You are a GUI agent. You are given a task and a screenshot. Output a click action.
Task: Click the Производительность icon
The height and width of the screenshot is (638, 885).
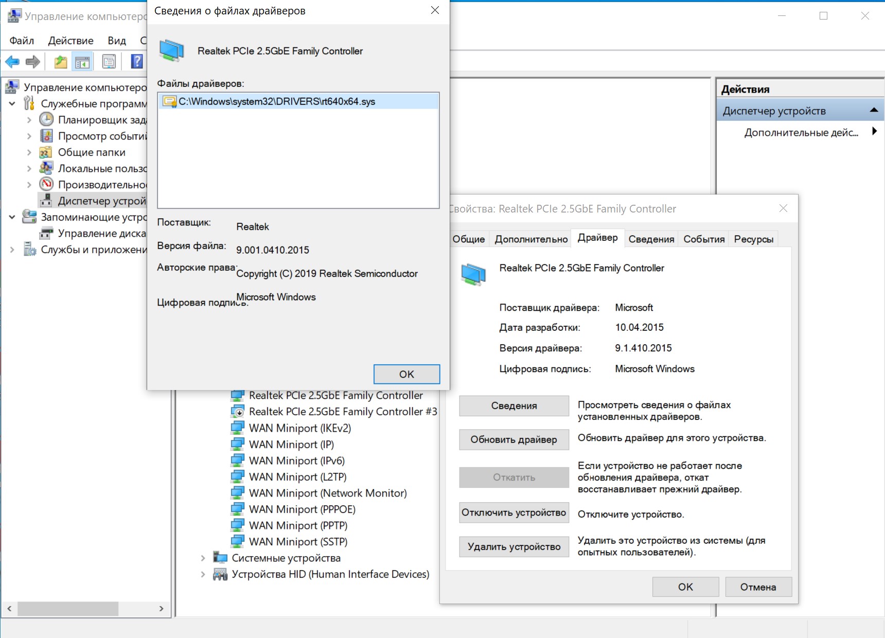46,185
